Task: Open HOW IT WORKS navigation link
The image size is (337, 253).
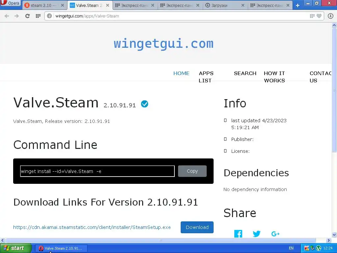Action: [x=274, y=77]
